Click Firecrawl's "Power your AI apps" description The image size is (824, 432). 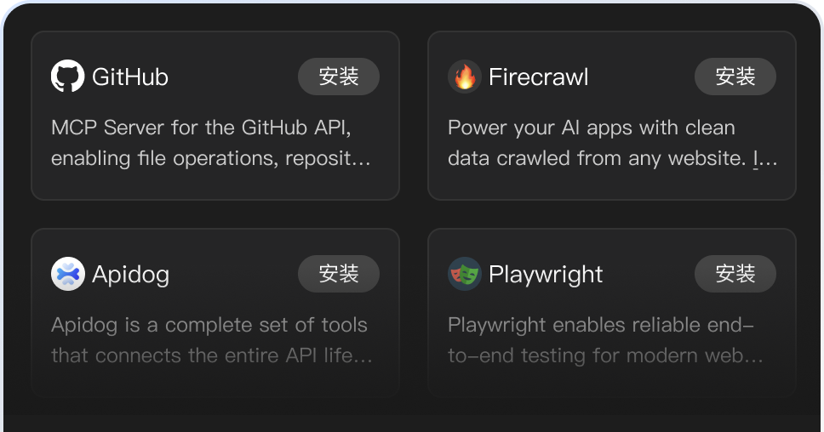[x=591, y=128]
